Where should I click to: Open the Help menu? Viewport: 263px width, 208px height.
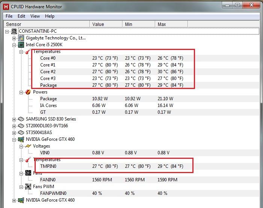pos(50,16)
